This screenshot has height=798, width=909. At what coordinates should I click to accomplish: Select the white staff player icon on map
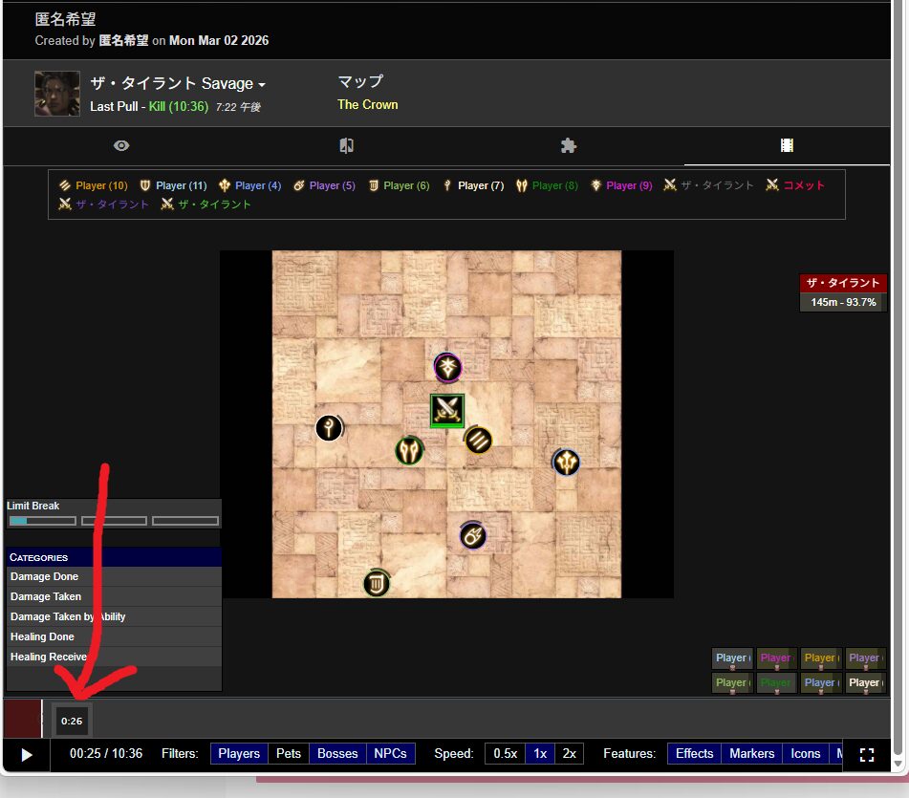point(329,427)
